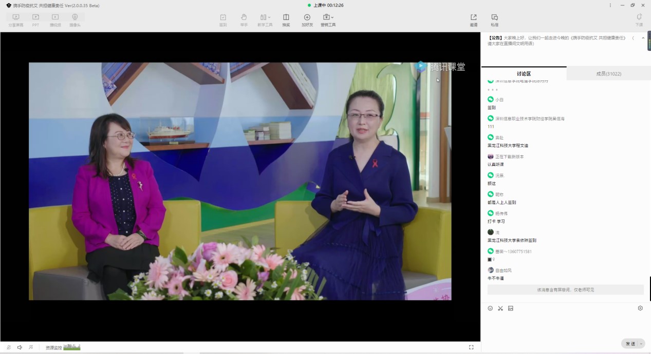The width and height of the screenshot is (651, 354).
Task: Select the chat message 黑龙江科技大学程文迪
Action: coord(508,146)
